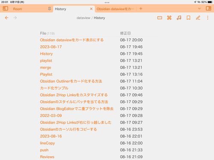The image size is (214, 160).
Task: Open the 2023-08-17 daily note link
Action: tap(51, 47)
